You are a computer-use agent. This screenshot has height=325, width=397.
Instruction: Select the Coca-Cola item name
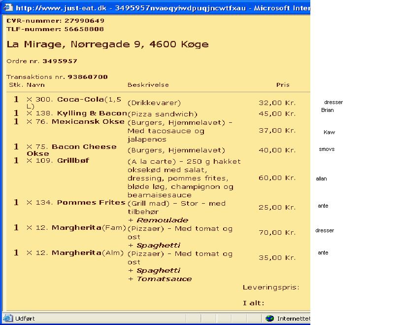[80, 100]
